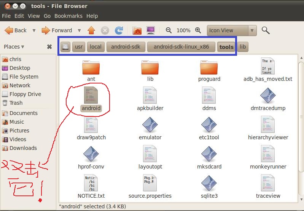Reload the current folder

coord(119,30)
